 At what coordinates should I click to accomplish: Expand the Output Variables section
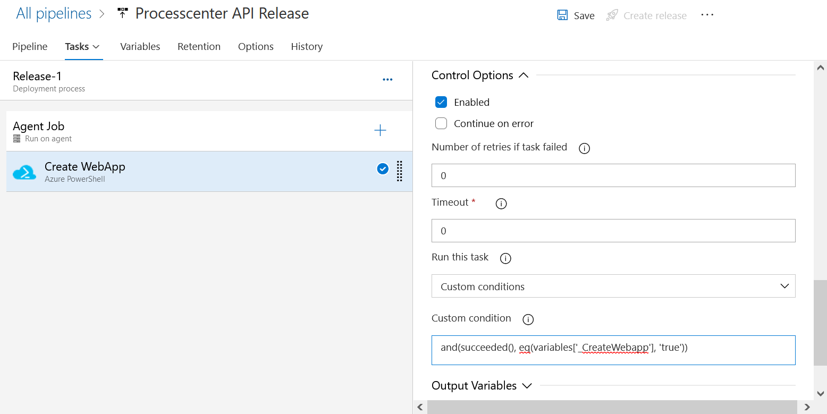[527, 386]
